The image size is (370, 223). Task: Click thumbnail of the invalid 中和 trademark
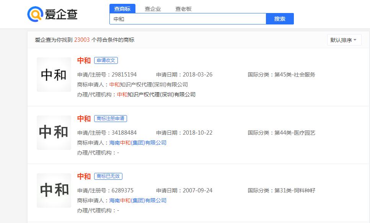point(54,190)
